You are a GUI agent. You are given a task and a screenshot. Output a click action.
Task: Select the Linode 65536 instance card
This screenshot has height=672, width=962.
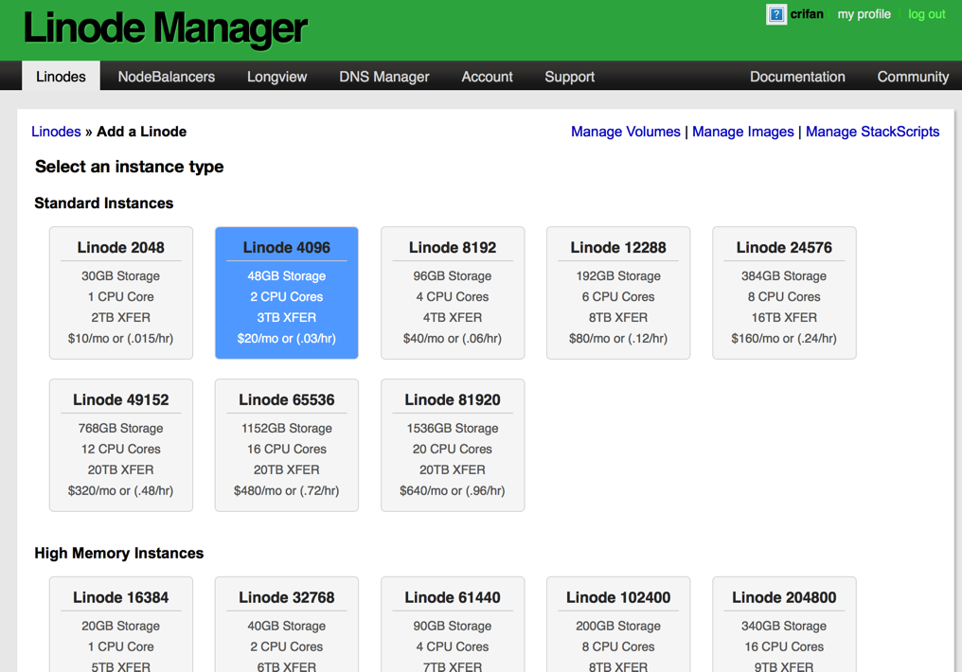[x=287, y=445]
